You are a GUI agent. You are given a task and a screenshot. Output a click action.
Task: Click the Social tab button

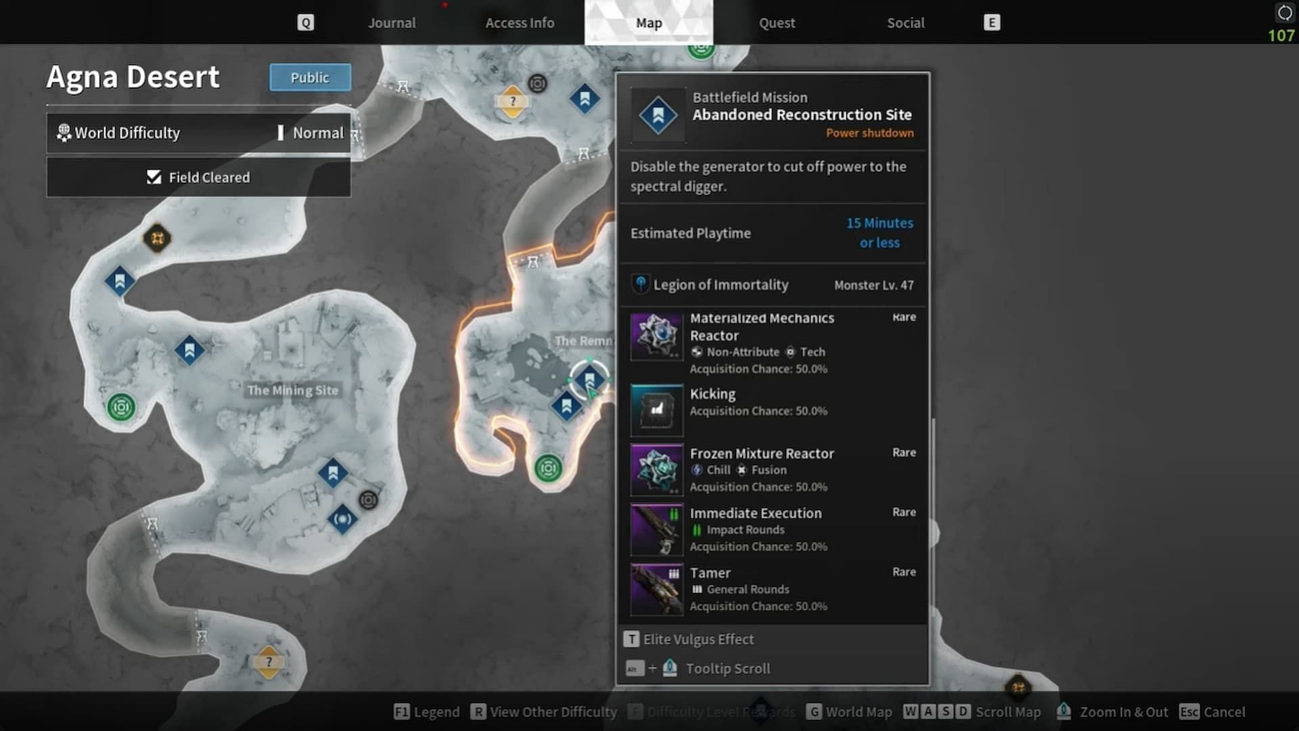[905, 22]
